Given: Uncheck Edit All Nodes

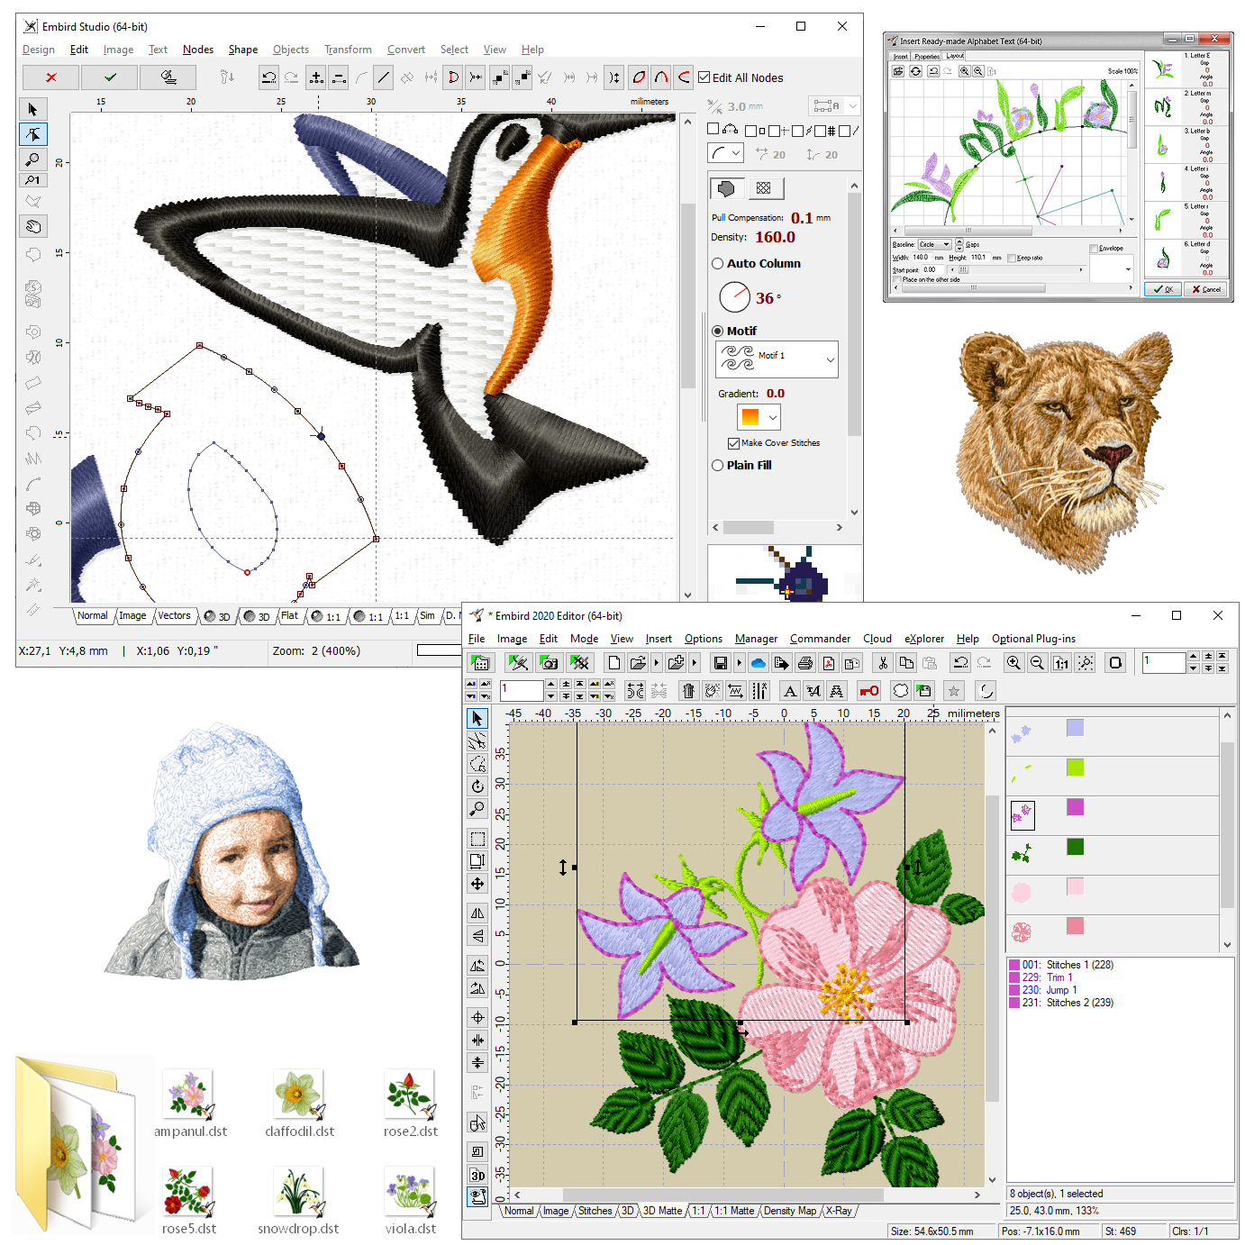Looking at the screenshot, I should 705,77.
